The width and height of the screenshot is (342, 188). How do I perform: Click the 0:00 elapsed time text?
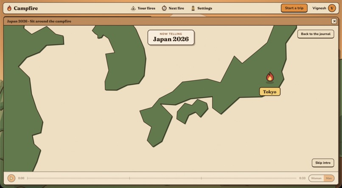(21, 178)
